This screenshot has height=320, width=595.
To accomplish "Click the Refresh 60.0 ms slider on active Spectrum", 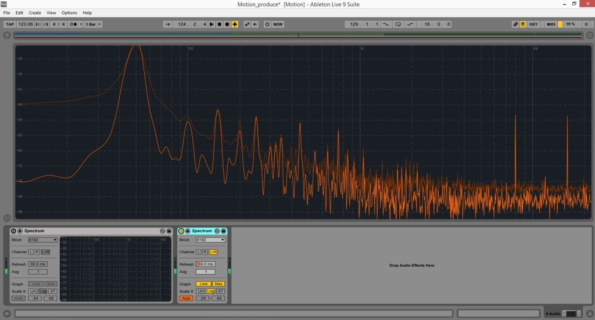I will coord(206,264).
